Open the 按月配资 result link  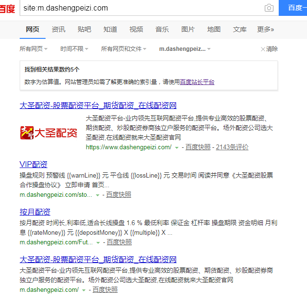pyautogui.click(x=35, y=212)
